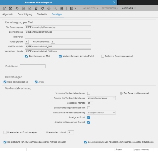Open search with magnifying glass icon
The height and width of the screenshot is (151, 158).
point(55,8)
